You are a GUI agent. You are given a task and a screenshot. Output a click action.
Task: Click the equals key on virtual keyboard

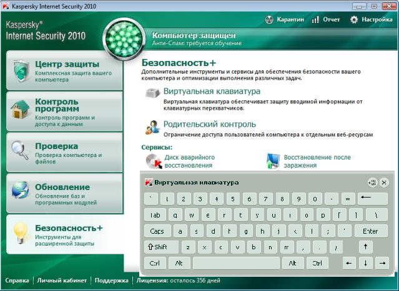[x=348, y=199]
